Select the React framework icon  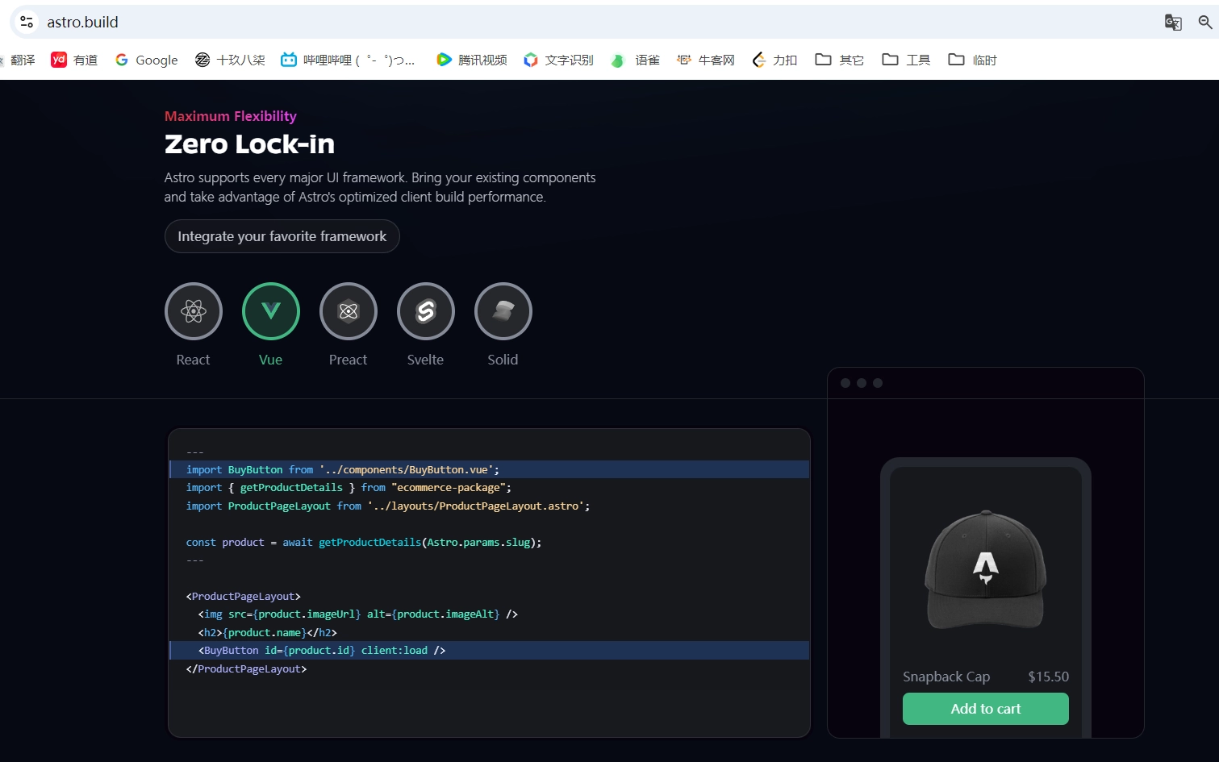click(x=194, y=311)
